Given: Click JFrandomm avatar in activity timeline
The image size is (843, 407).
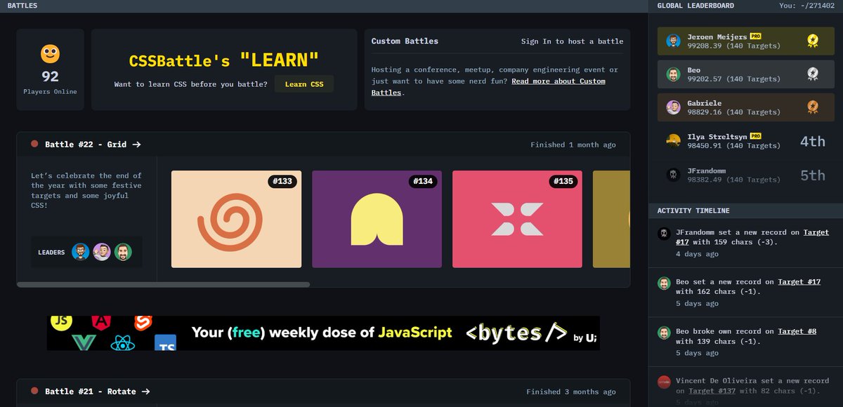Looking at the screenshot, I should click(x=663, y=233).
